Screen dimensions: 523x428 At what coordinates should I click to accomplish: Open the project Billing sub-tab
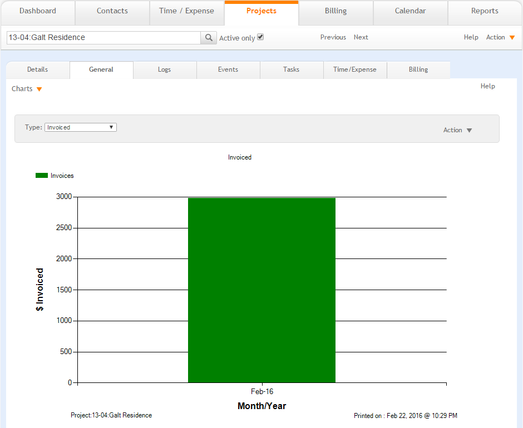(x=418, y=69)
